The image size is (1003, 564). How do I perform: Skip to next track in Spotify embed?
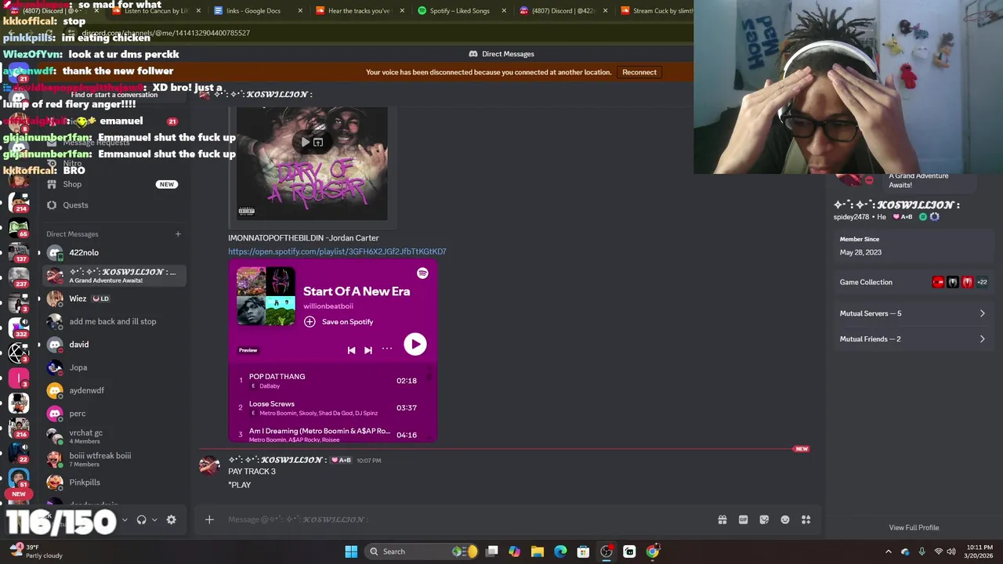(368, 350)
